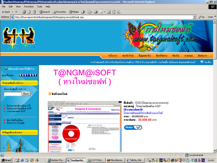This screenshot has width=217, height=163.
Task: Click the sixth orange navigation tab
Action: [189, 56]
